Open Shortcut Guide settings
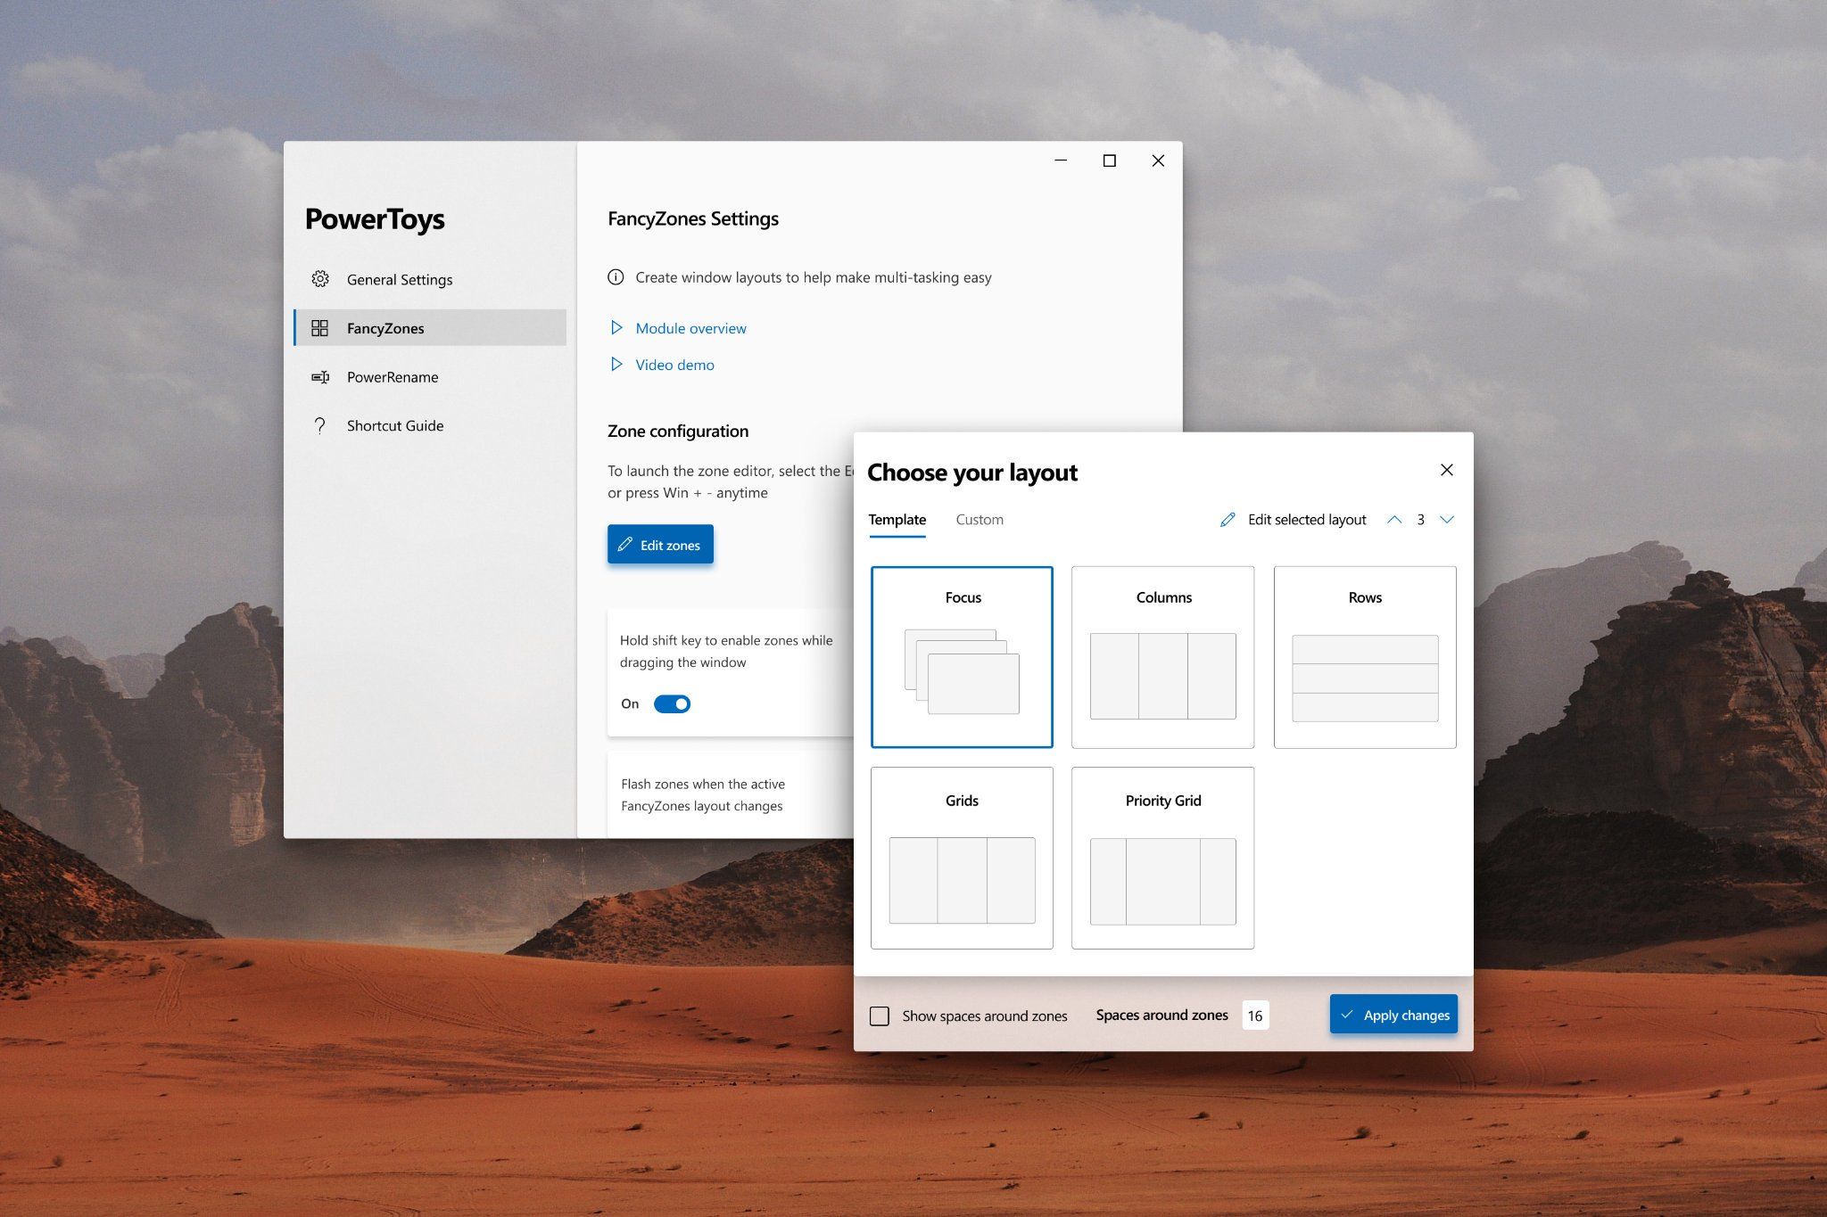This screenshot has height=1217, width=1827. pos(430,425)
